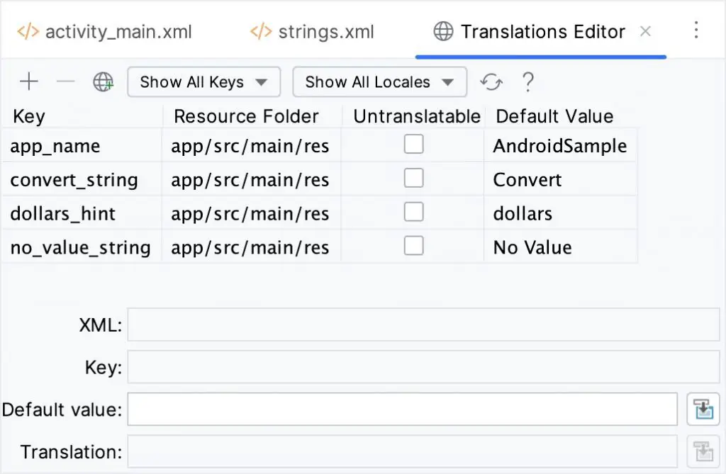Open the editor options kebab menu
726x474 pixels.
pyautogui.click(x=696, y=30)
